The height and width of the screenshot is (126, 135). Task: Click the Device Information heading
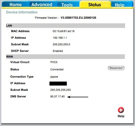coord(22,12)
